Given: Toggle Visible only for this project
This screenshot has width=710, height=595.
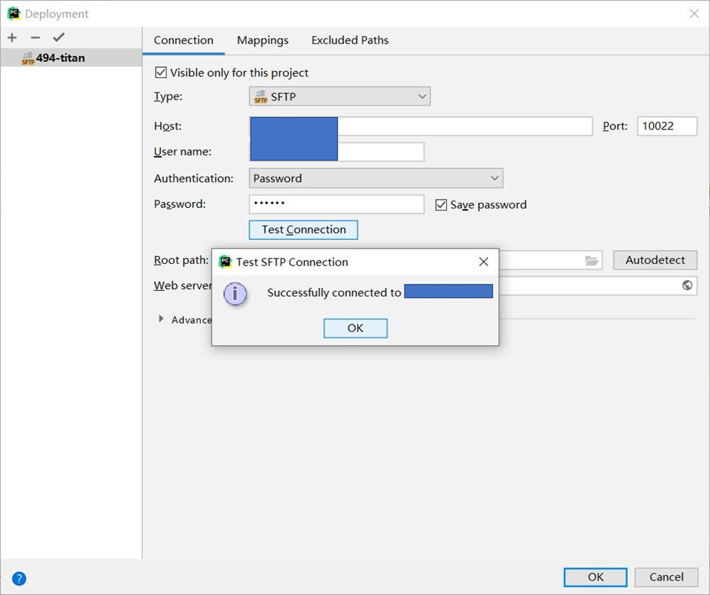Looking at the screenshot, I should pyautogui.click(x=160, y=72).
